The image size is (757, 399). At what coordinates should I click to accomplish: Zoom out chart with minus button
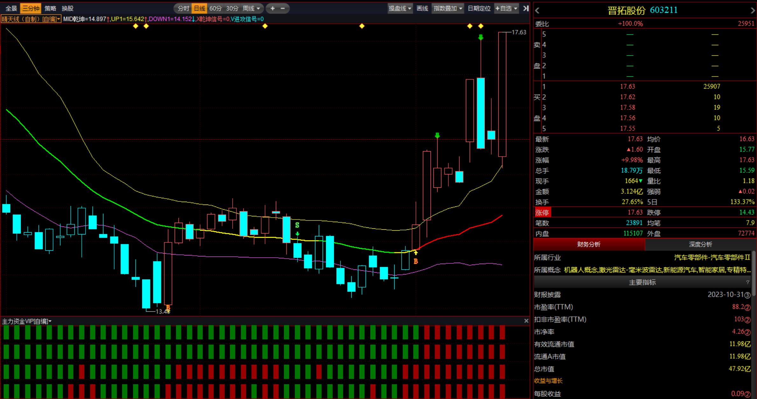pyautogui.click(x=283, y=9)
